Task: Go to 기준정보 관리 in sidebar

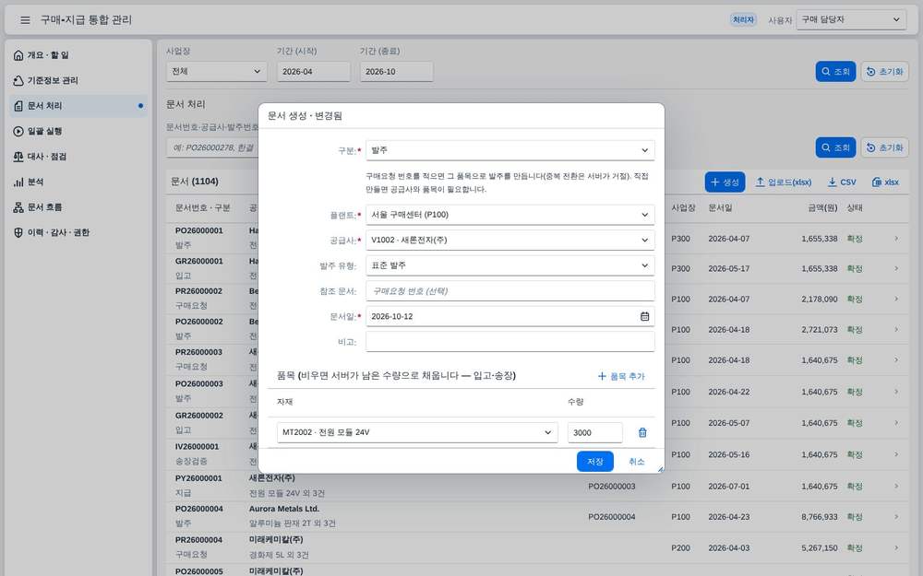Action: pos(78,80)
